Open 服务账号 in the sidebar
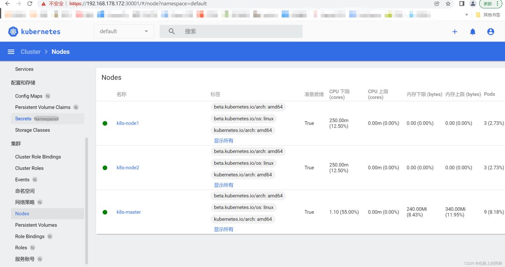 click(x=25, y=259)
